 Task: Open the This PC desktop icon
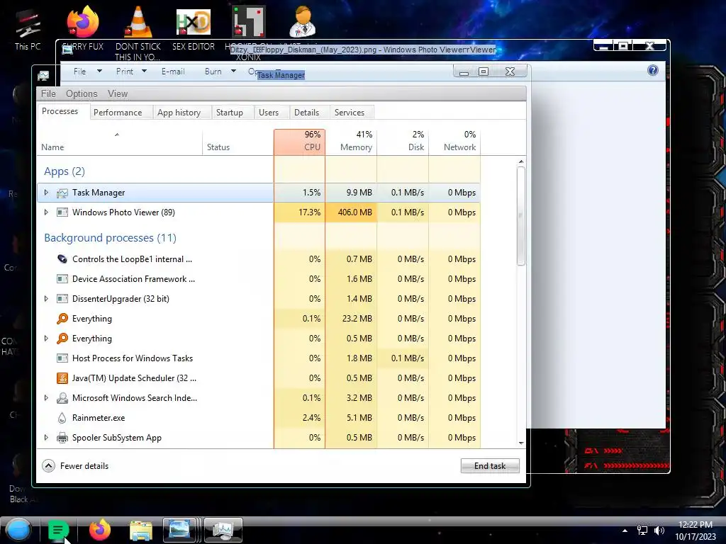click(27, 25)
